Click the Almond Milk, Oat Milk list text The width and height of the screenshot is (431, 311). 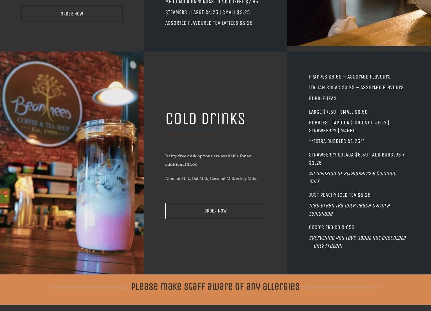click(x=211, y=178)
